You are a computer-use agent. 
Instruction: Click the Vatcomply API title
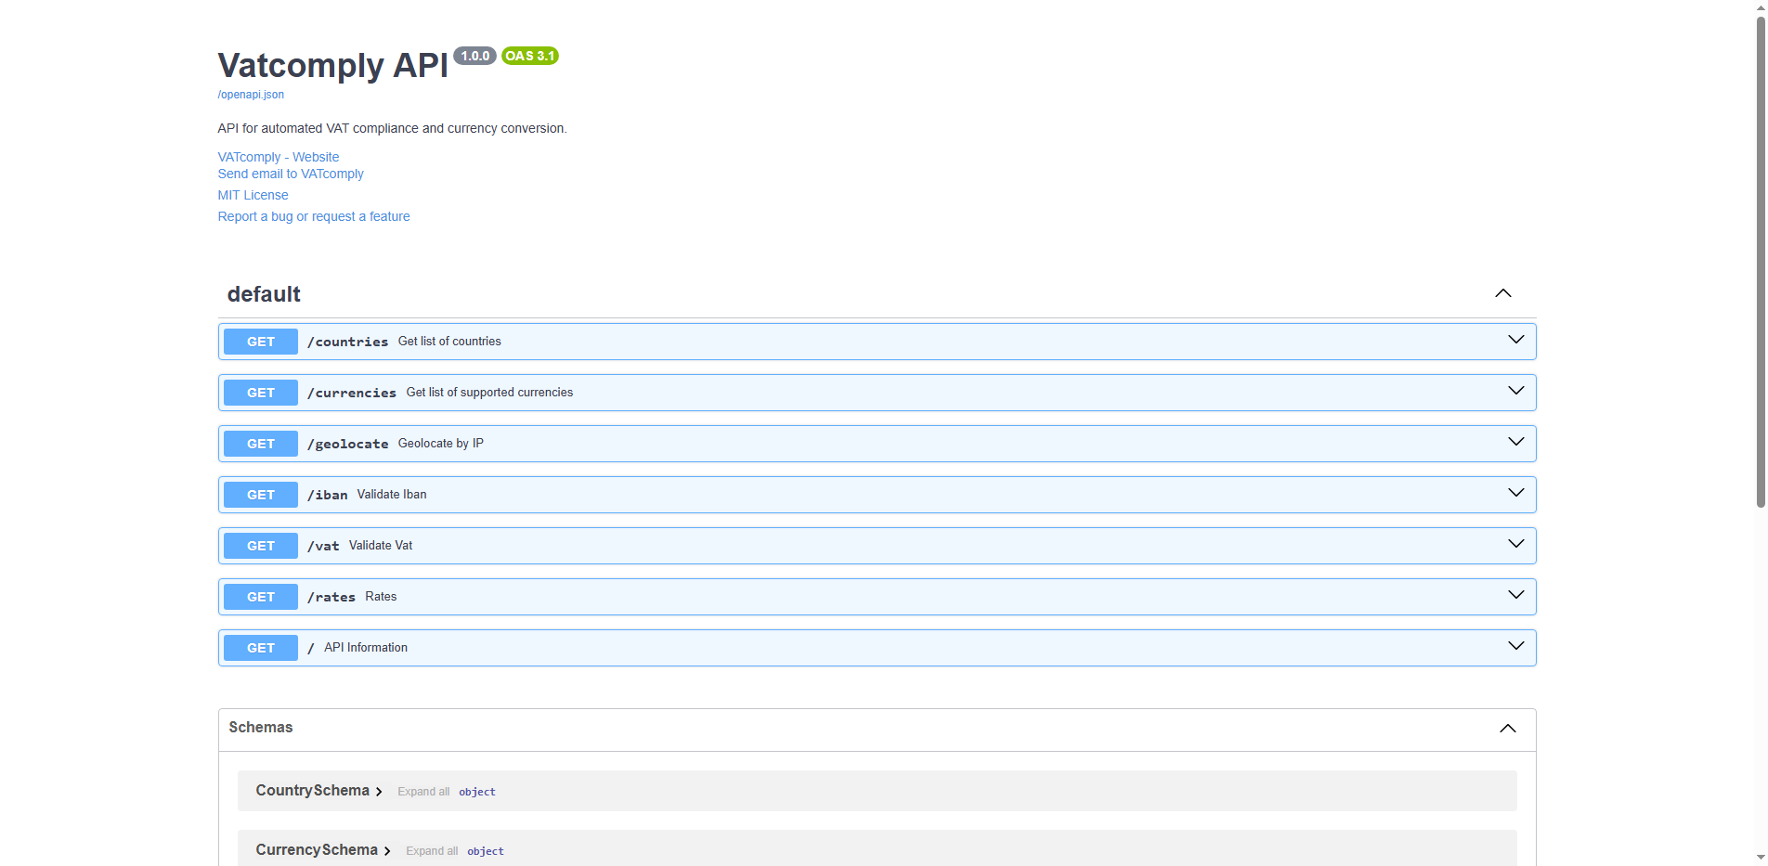pos(332,66)
